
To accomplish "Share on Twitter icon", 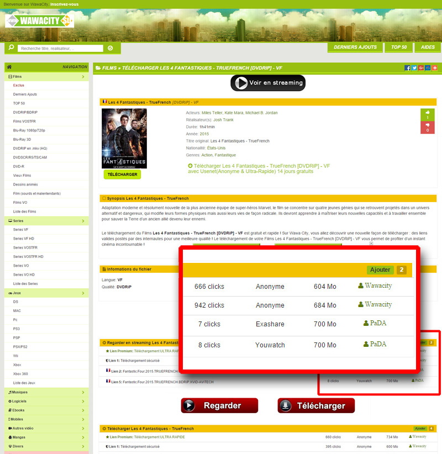I will (414, 68).
